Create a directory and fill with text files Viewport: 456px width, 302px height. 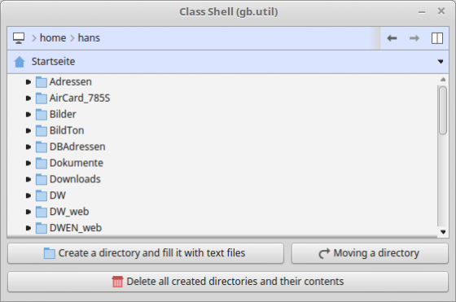tap(146, 253)
